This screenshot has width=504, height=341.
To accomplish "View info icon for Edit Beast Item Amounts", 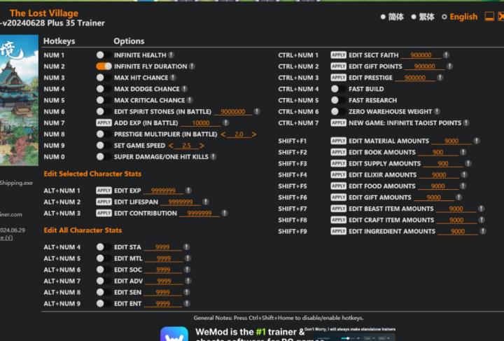I will pyautogui.click(x=481, y=209).
